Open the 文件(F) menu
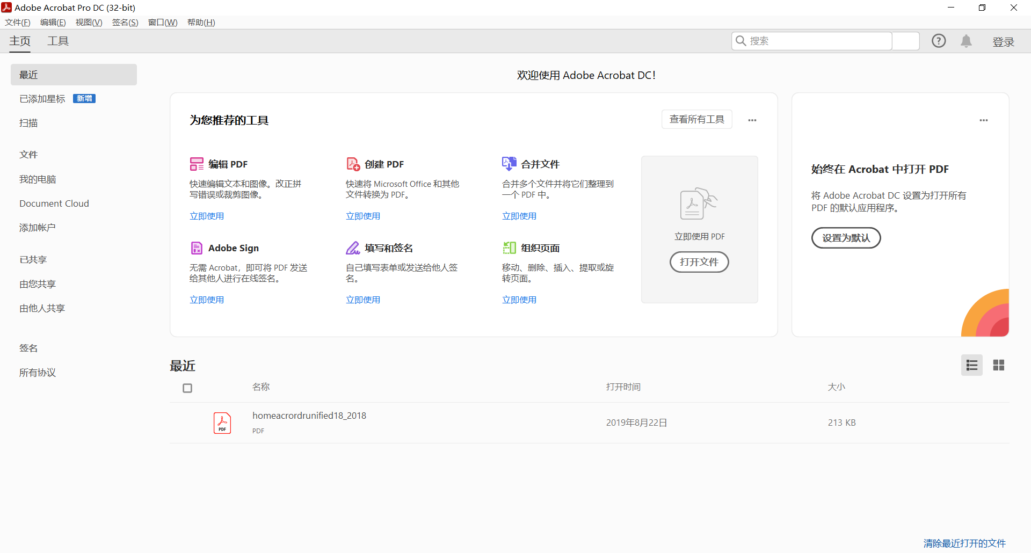 click(18, 22)
